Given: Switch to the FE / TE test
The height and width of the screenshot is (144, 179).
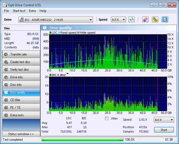Looking at the screenshot, I should pos(21,108).
